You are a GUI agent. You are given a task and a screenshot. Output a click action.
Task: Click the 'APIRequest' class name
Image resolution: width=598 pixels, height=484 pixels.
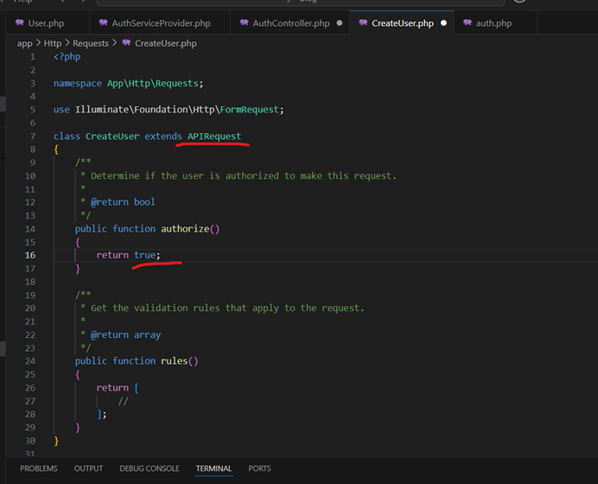214,137
